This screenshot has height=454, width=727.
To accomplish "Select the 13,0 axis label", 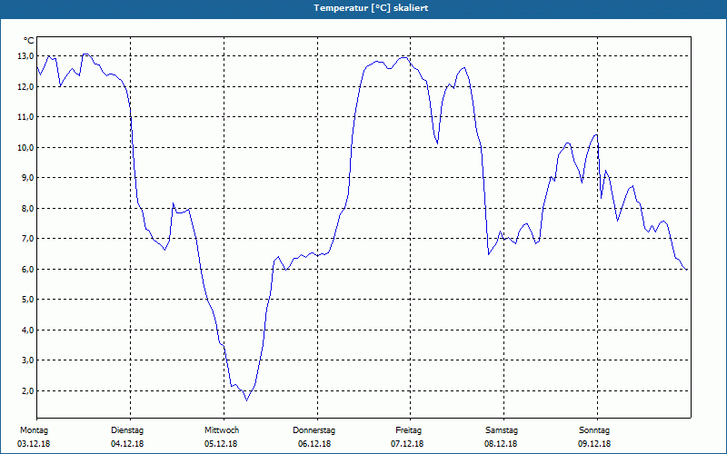I will point(25,56).
